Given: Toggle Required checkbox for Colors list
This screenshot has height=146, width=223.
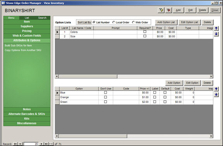Looking at the screenshot, I should 145,32.
